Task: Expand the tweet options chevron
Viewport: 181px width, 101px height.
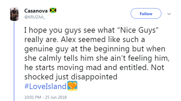Action: pos(169,14)
